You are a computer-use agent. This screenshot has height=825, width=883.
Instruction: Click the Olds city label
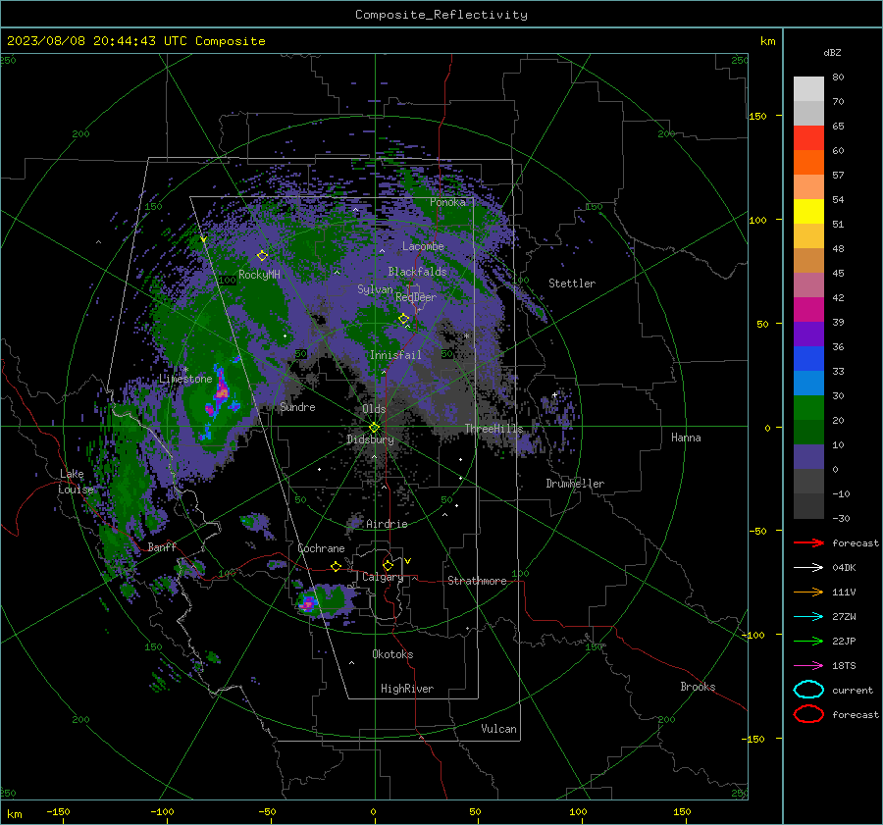374,409
